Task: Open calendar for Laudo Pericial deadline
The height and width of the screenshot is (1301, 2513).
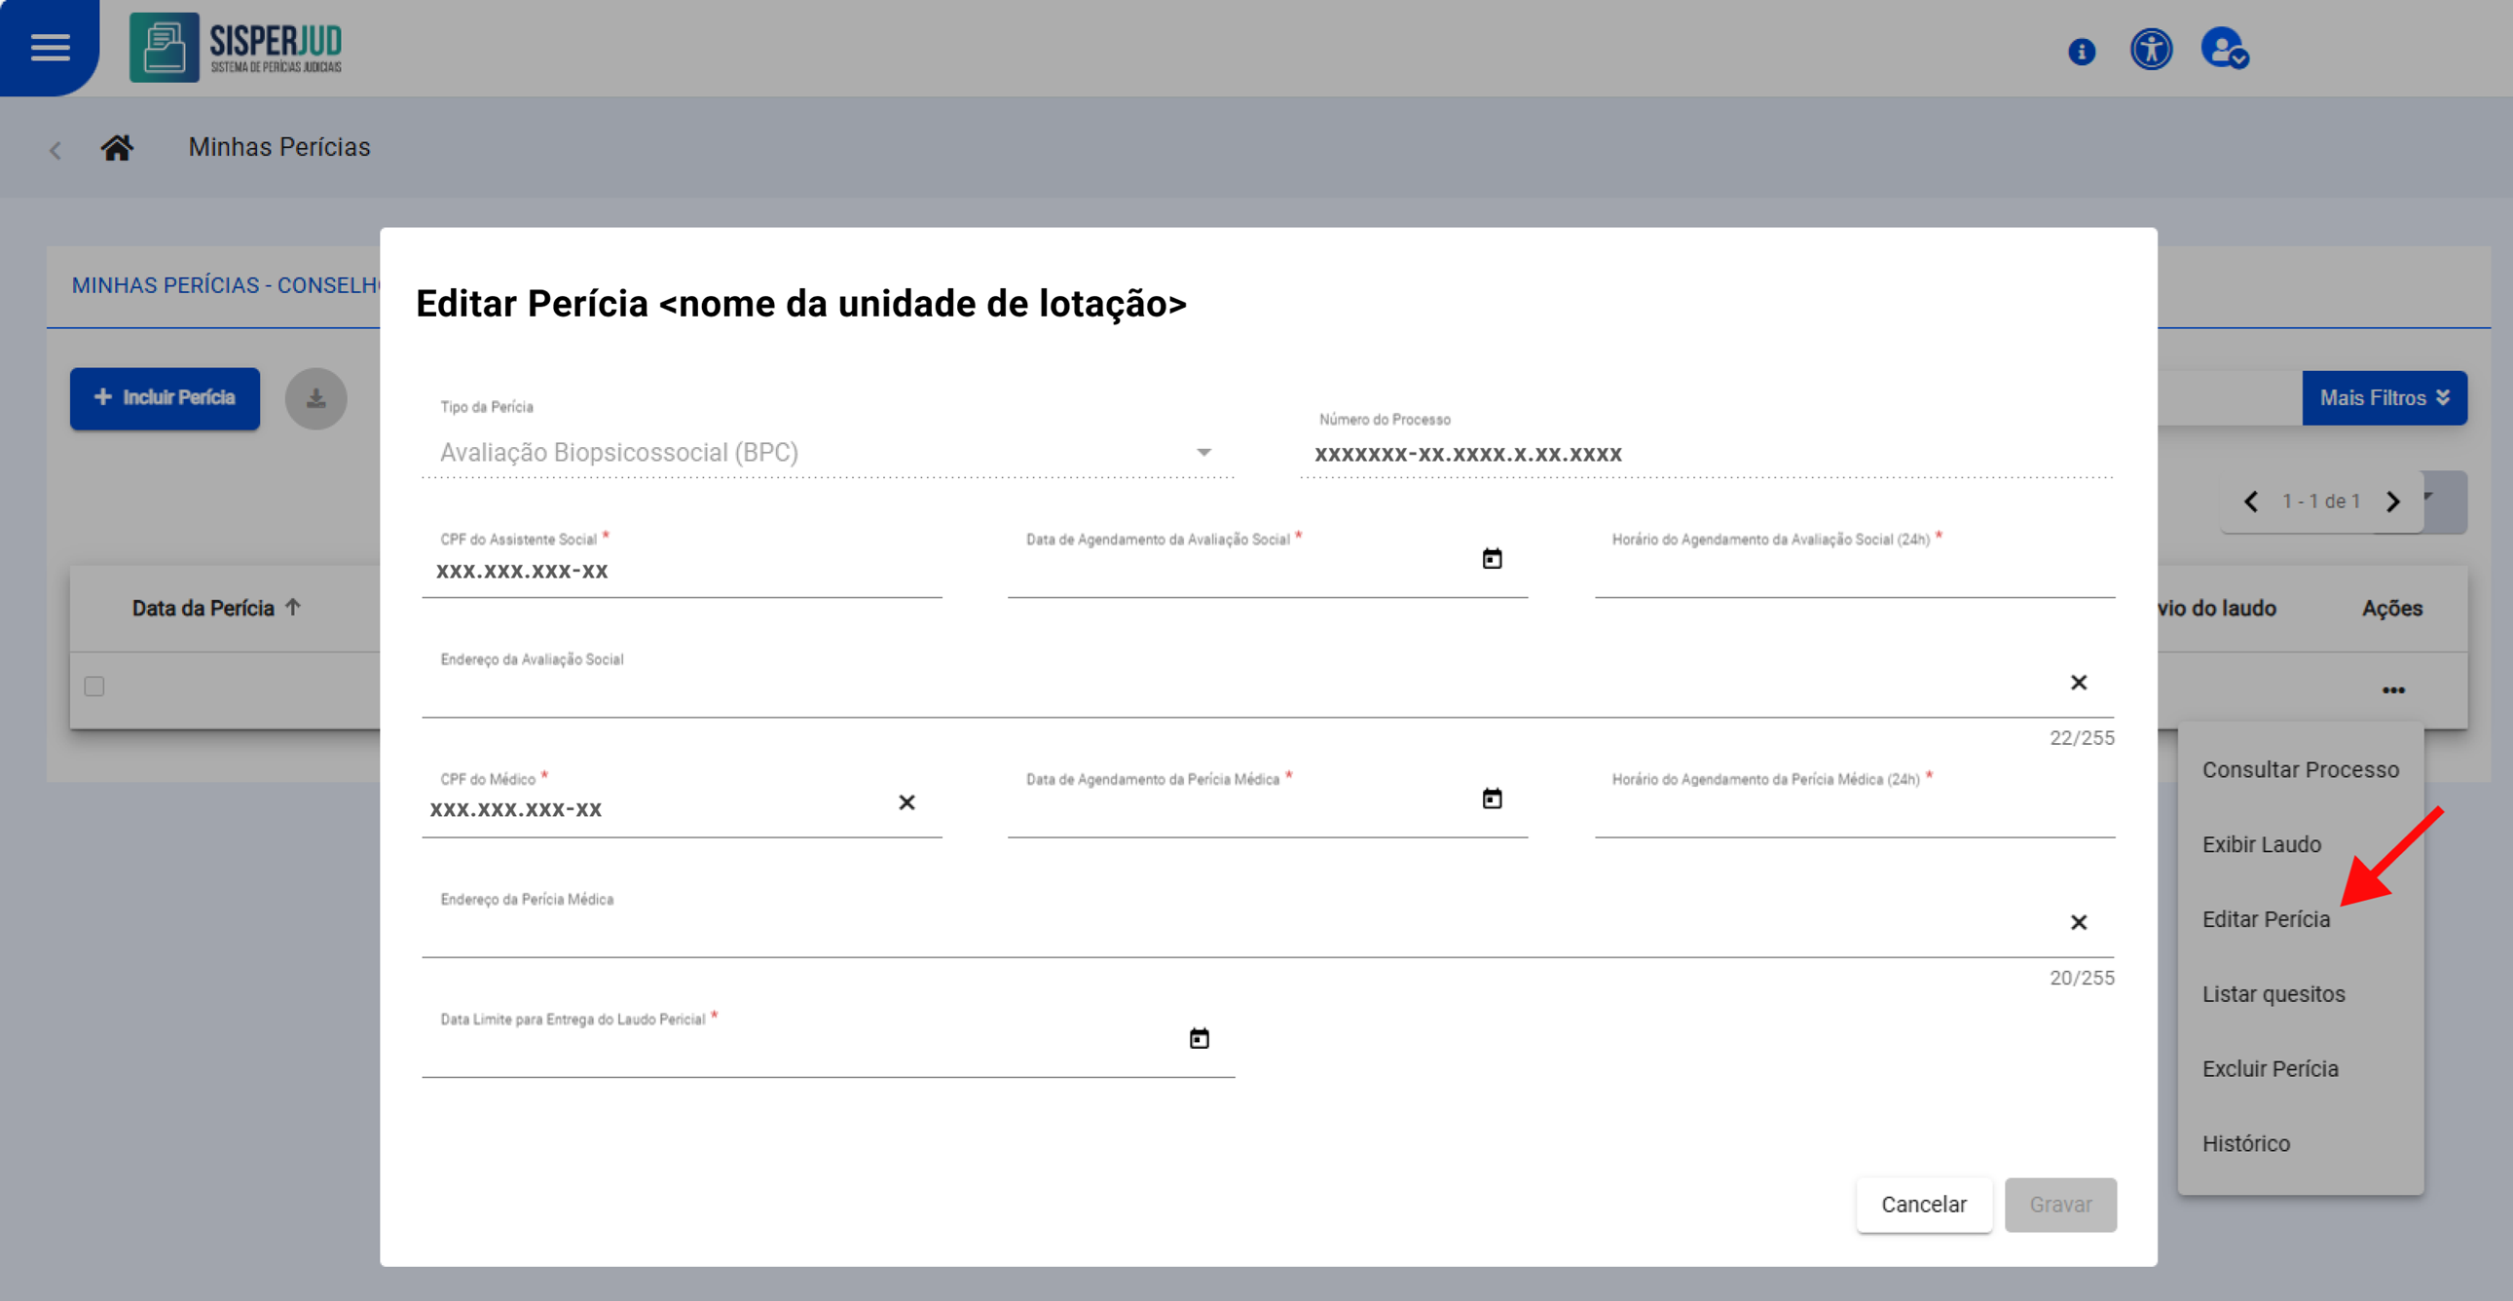Action: [1199, 1038]
